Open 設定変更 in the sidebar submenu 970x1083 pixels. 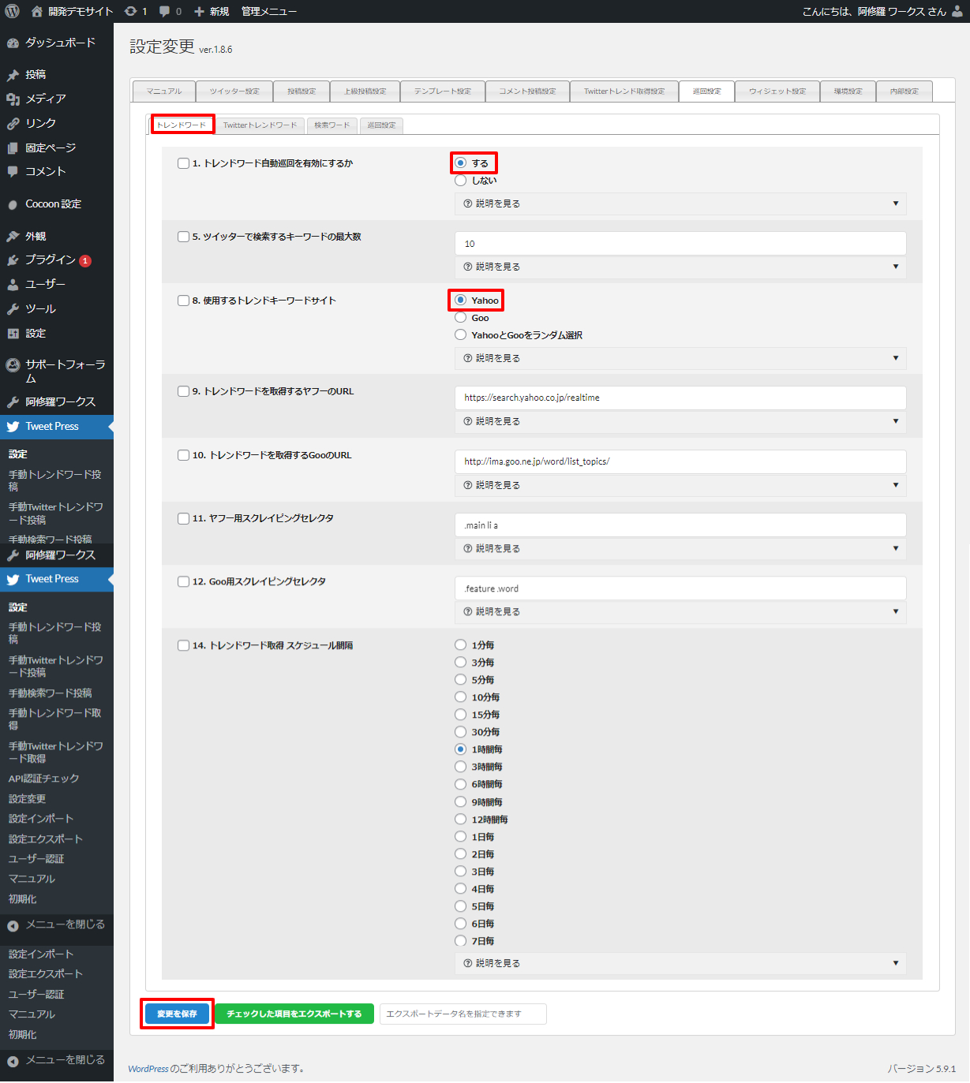pos(28,799)
